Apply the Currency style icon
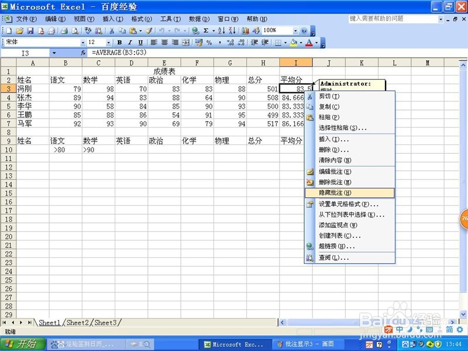Image resolution: width=468 pixels, height=351 pixels. [x=199, y=43]
